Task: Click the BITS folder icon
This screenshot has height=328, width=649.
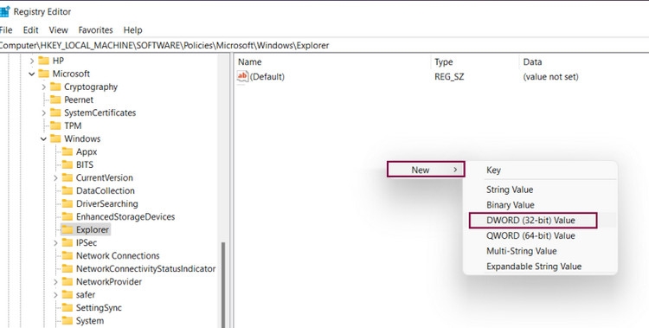Action: 67,164
